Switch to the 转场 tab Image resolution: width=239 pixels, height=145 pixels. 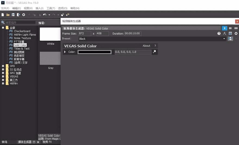(5, 142)
